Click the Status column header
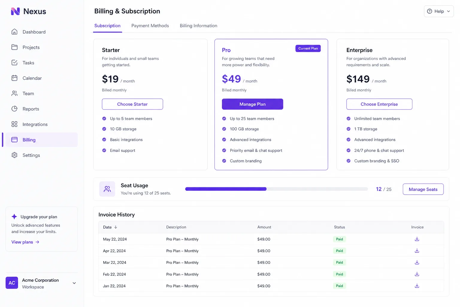The height and width of the screenshot is (307, 460). click(x=339, y=227)
